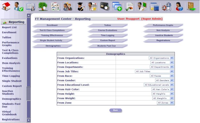Open the man with green checkmark icon
This screenshot has width=200, height=123.
coord(19,6)
